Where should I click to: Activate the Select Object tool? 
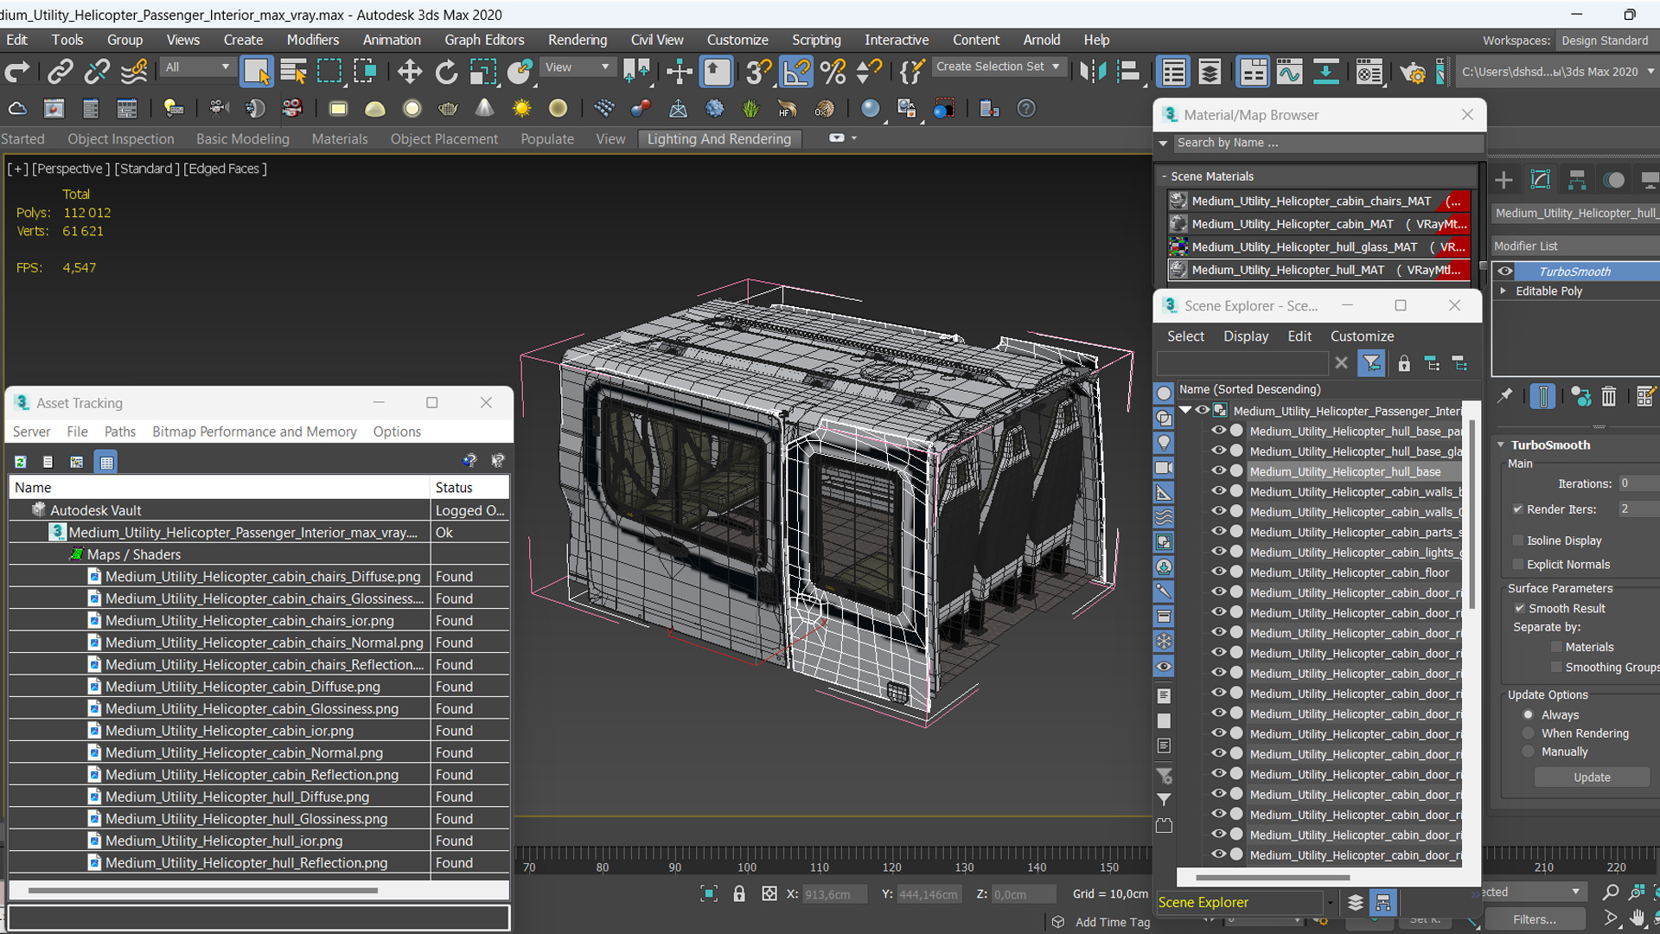pos(257,72)
